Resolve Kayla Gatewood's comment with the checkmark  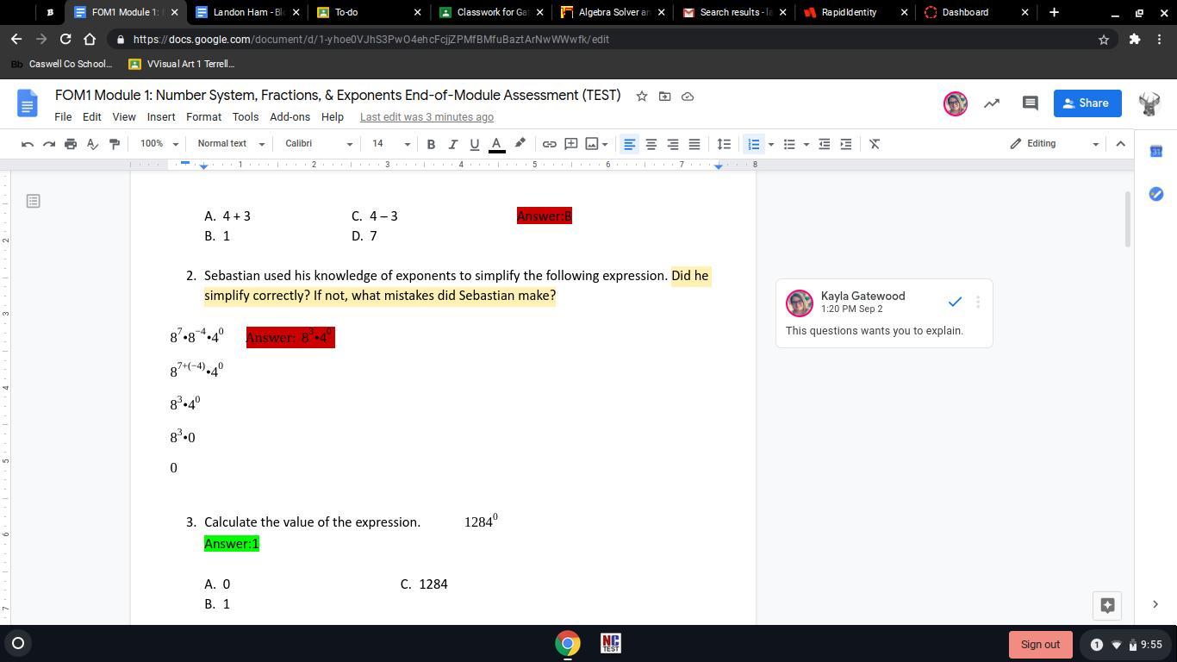click(955, 302)
